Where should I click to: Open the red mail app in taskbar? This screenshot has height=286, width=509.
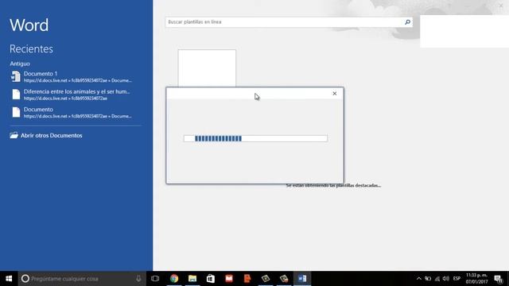pos(229,279)
